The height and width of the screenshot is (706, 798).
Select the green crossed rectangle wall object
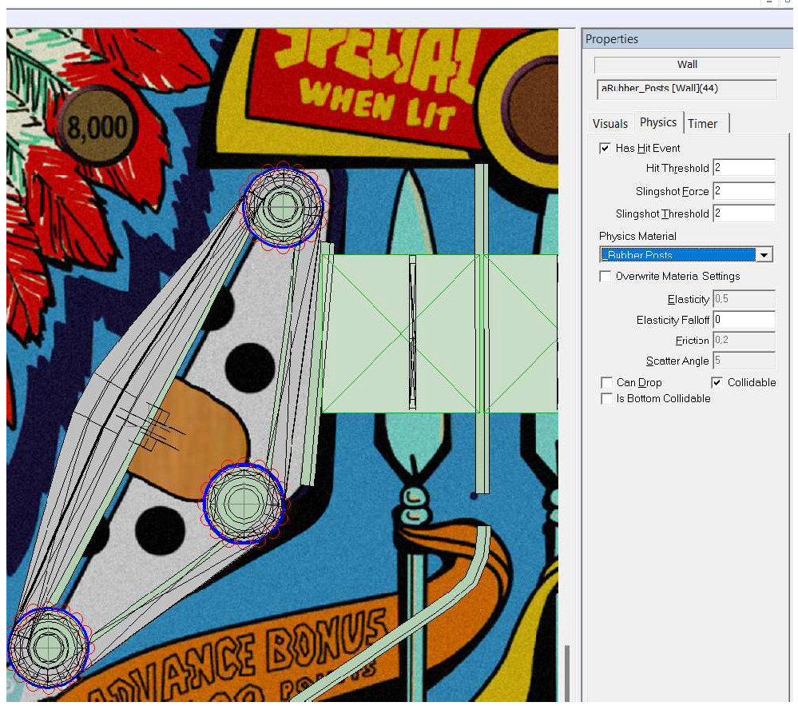[x=400, y=333]
